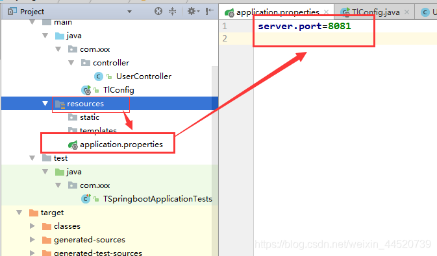The height and width of the screenshot is (256, 437).
Task: Click the 8081 port value in the editor
Action: 340,26
